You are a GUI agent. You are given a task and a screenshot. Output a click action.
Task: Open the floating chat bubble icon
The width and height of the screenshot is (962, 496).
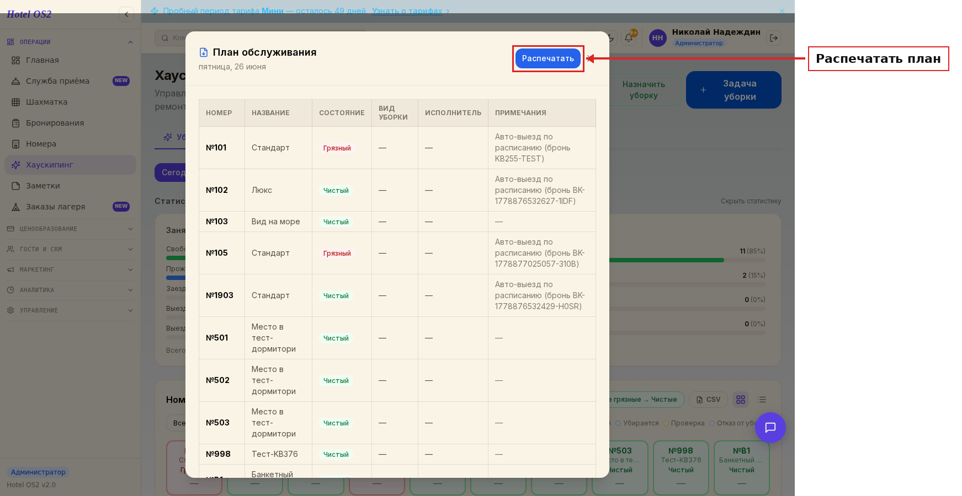[770, 427]
